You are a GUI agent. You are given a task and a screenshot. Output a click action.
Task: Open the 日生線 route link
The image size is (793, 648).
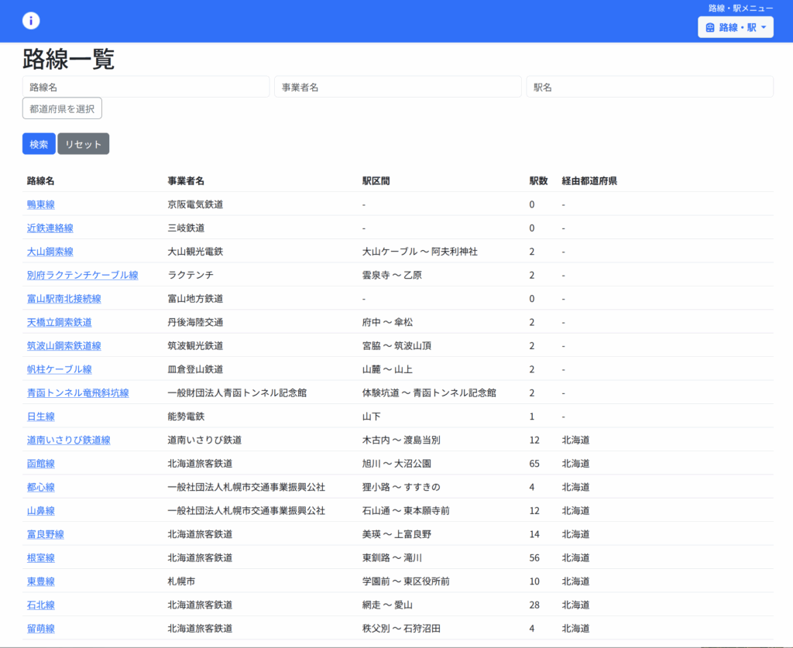[x=41, y=417]
